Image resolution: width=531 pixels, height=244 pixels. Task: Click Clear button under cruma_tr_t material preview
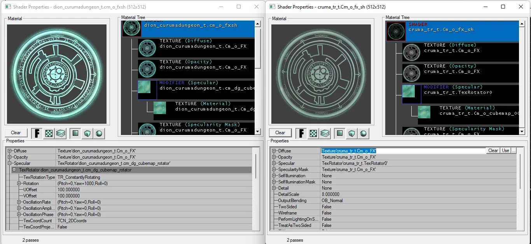click(x=280, y=133)
